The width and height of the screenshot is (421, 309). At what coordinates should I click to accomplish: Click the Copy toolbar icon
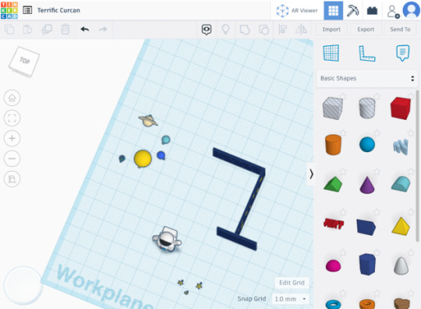click(9, 29)
